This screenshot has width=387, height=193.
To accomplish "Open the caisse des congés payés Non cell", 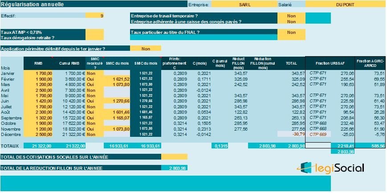I will pyautogui.click(x=292, y=21).
